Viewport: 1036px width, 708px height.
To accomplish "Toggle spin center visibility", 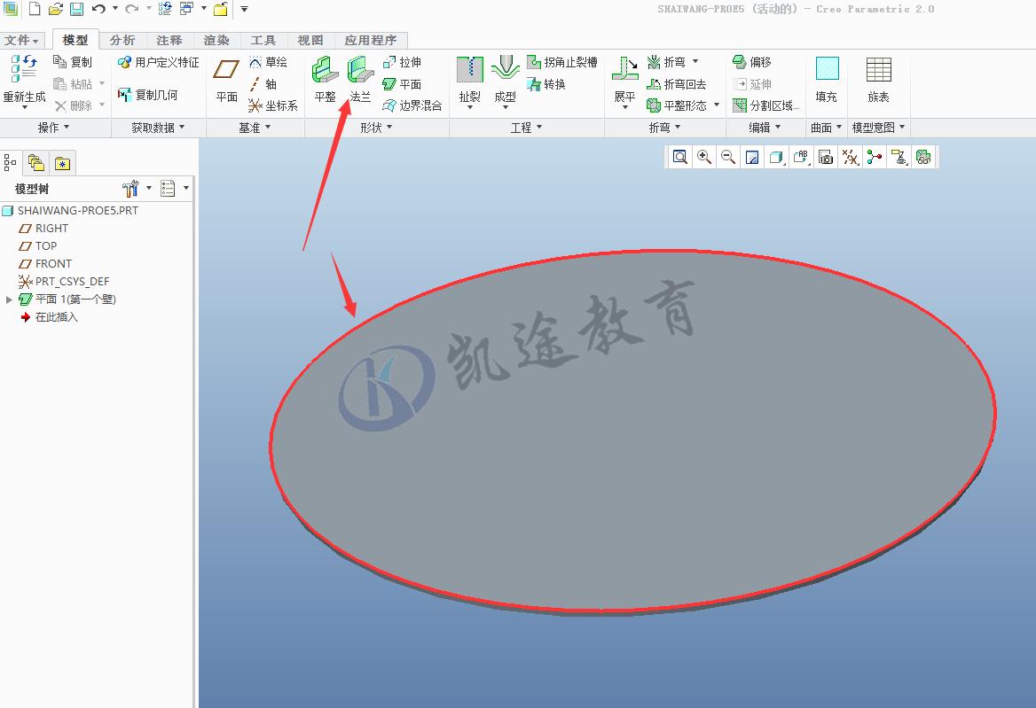I will (x=873, y=157).
